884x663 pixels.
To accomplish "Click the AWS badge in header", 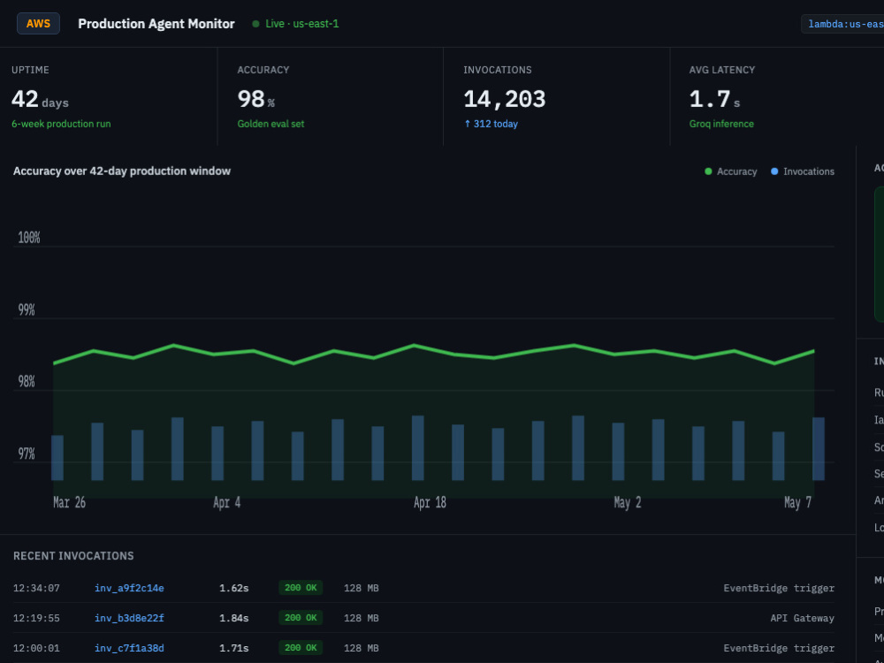I will pyautogui.click(x=38, y=24).
